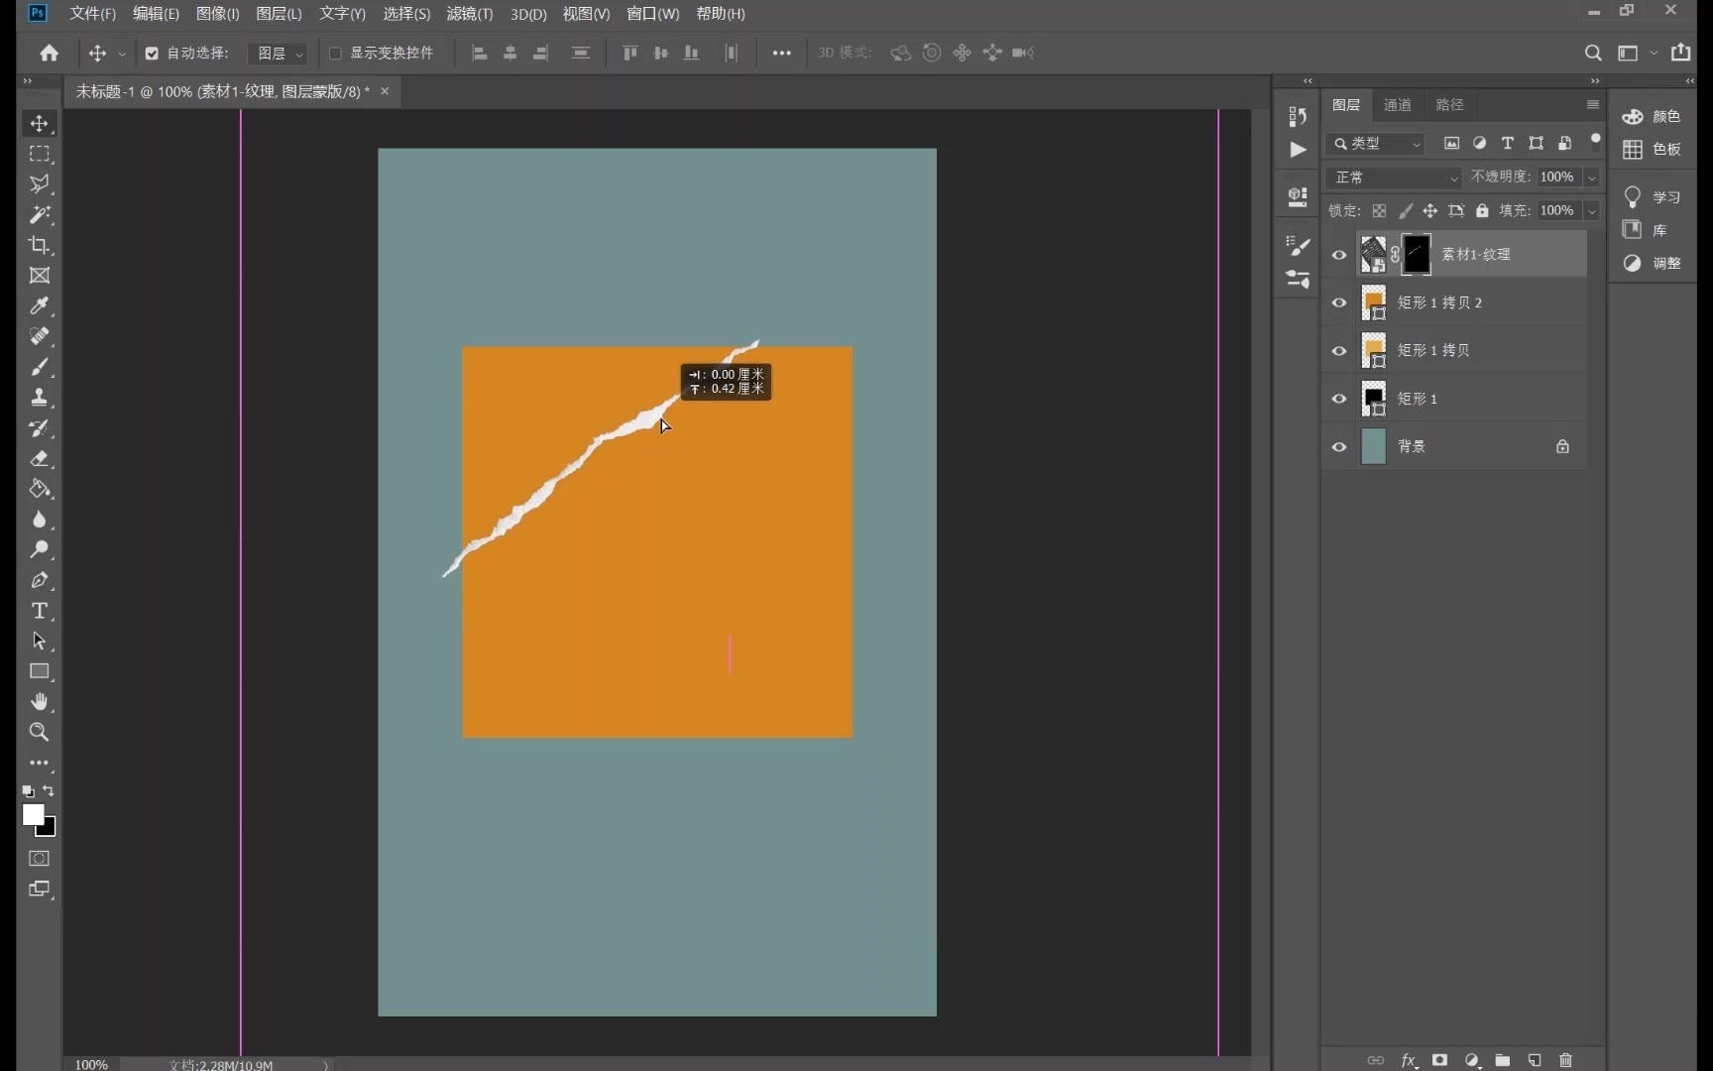The width and height of the screenshot is (1713, 1071).
Task: Swap foreground and background colors
Action: tap(49, 791)
